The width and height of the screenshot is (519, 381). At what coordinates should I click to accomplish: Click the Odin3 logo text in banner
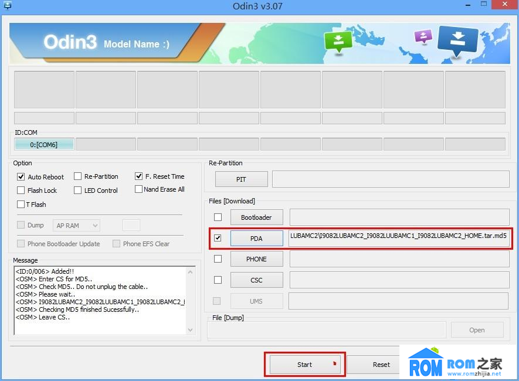click(70, 42)
